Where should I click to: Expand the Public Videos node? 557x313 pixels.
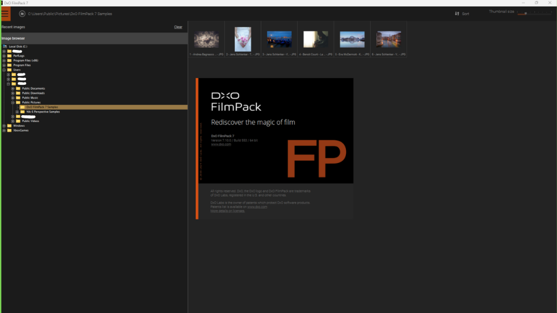pos(13,121)
